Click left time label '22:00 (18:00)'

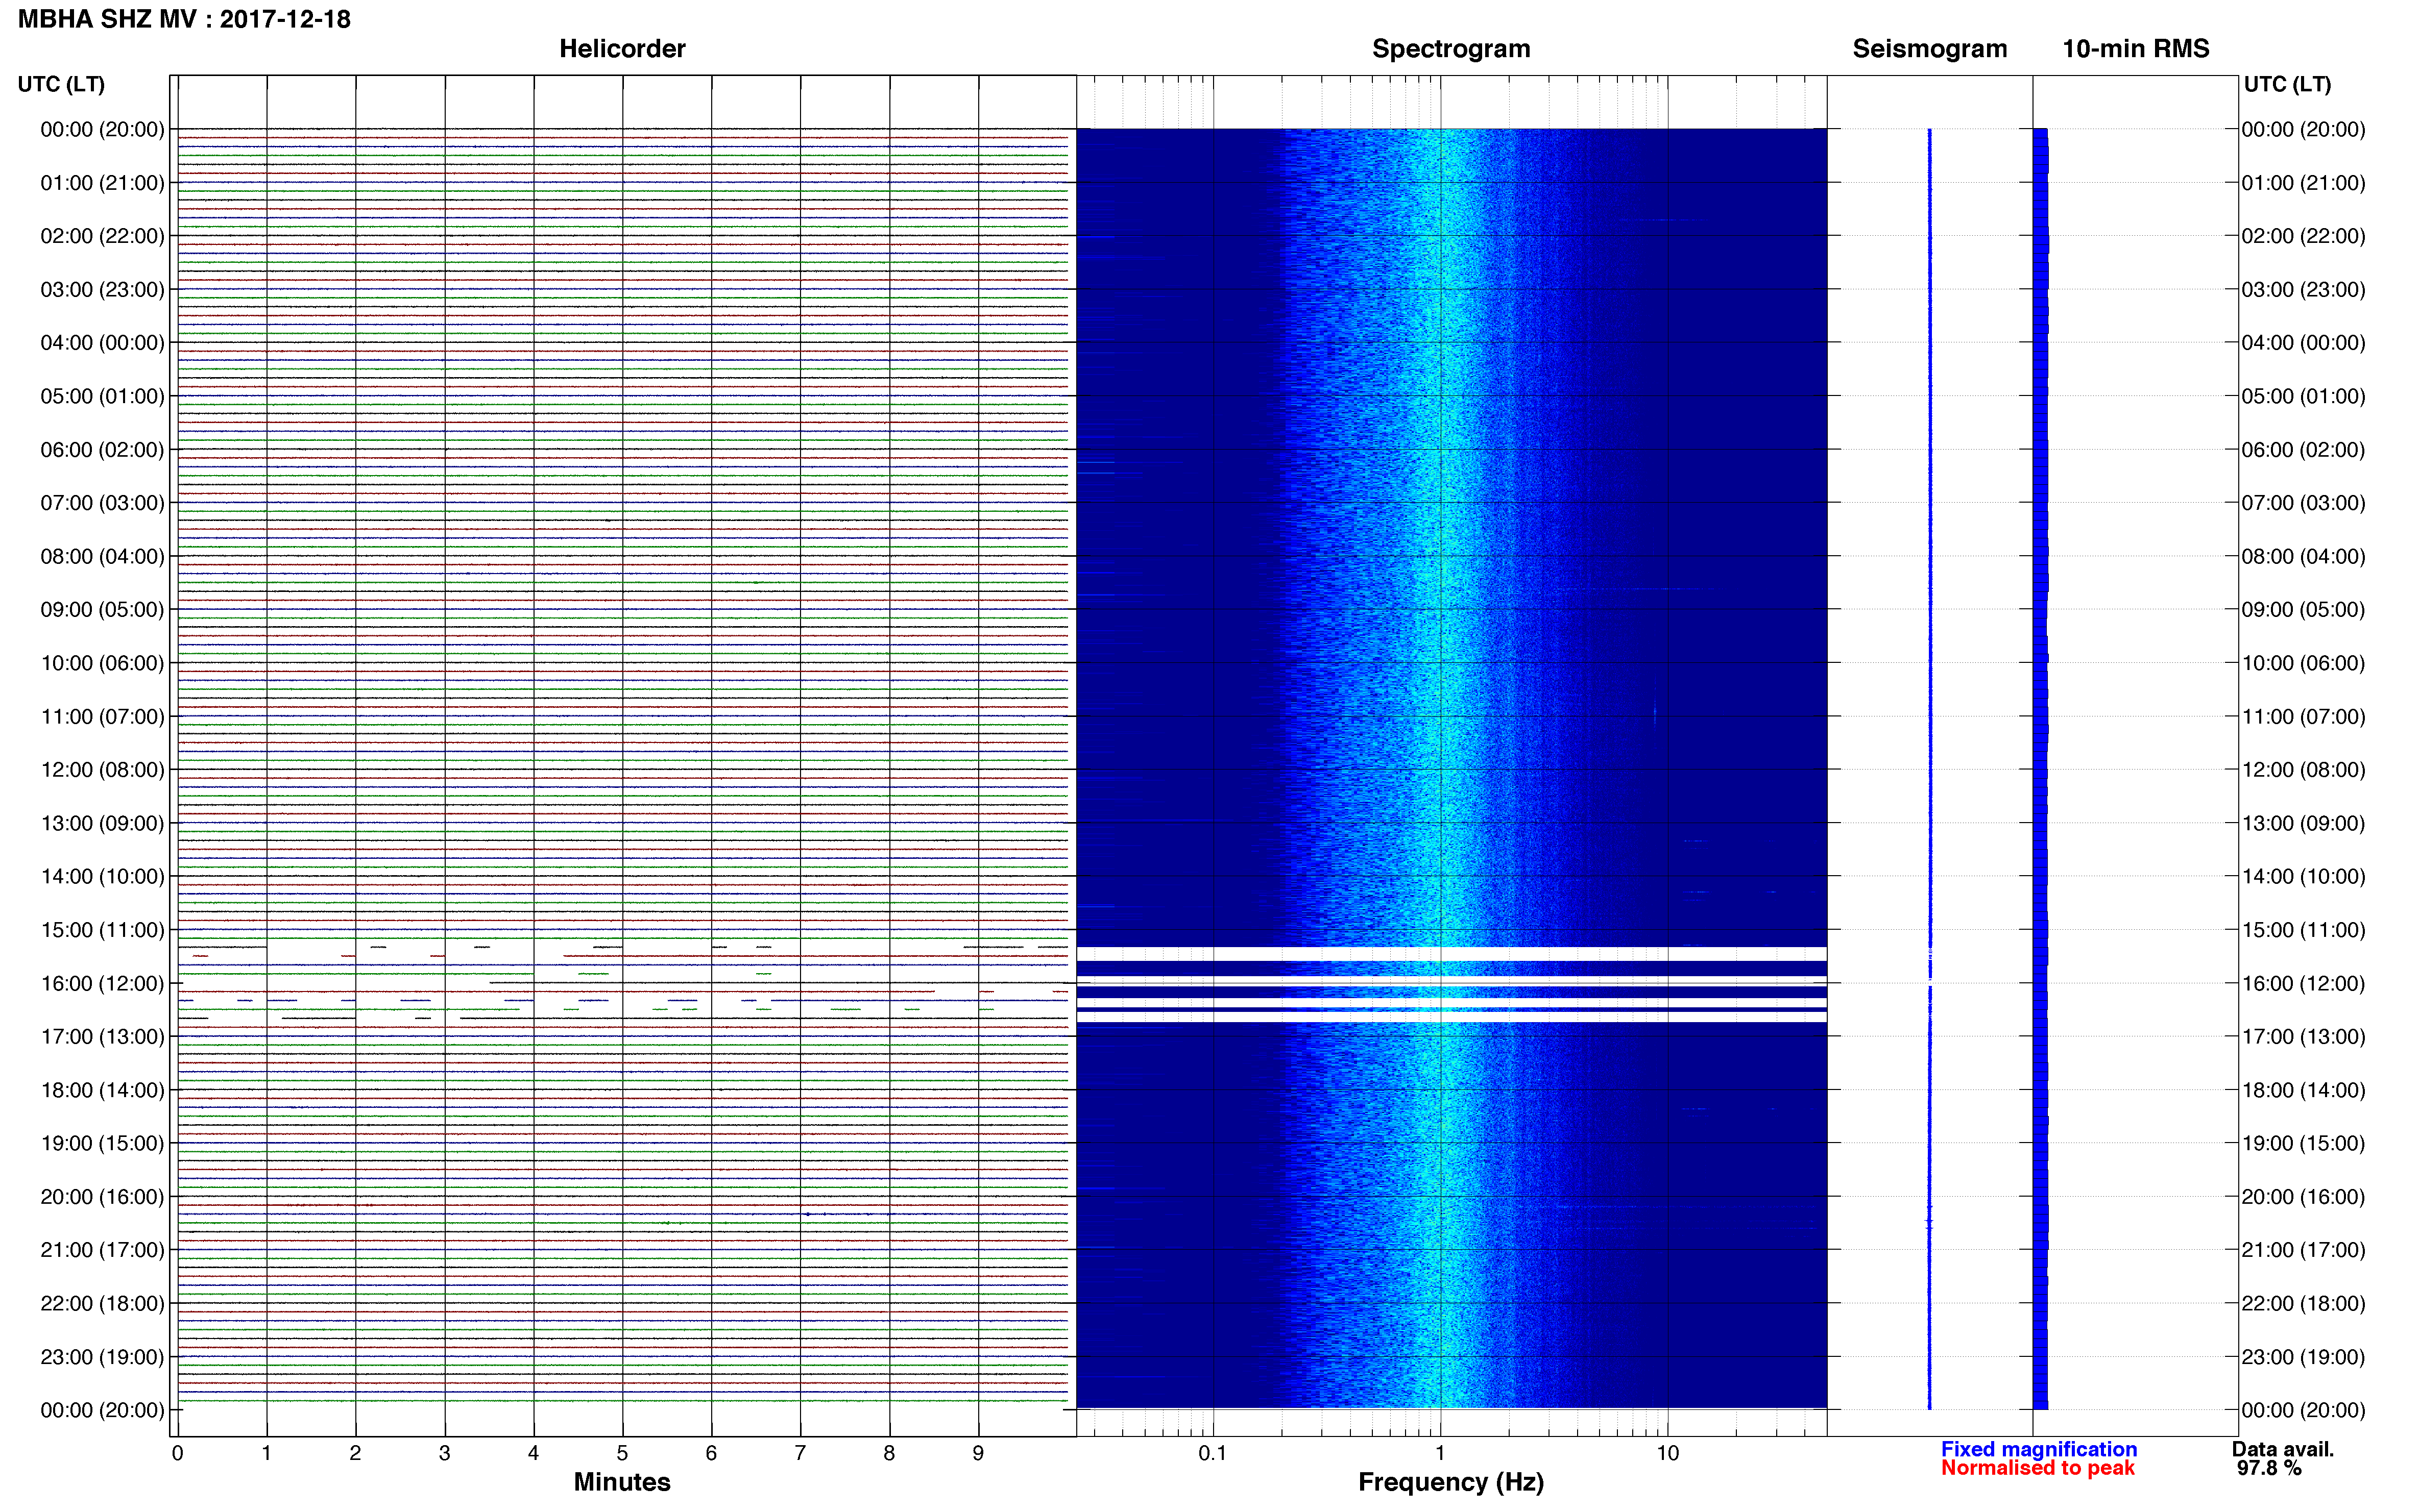(x=102, y=1304)
